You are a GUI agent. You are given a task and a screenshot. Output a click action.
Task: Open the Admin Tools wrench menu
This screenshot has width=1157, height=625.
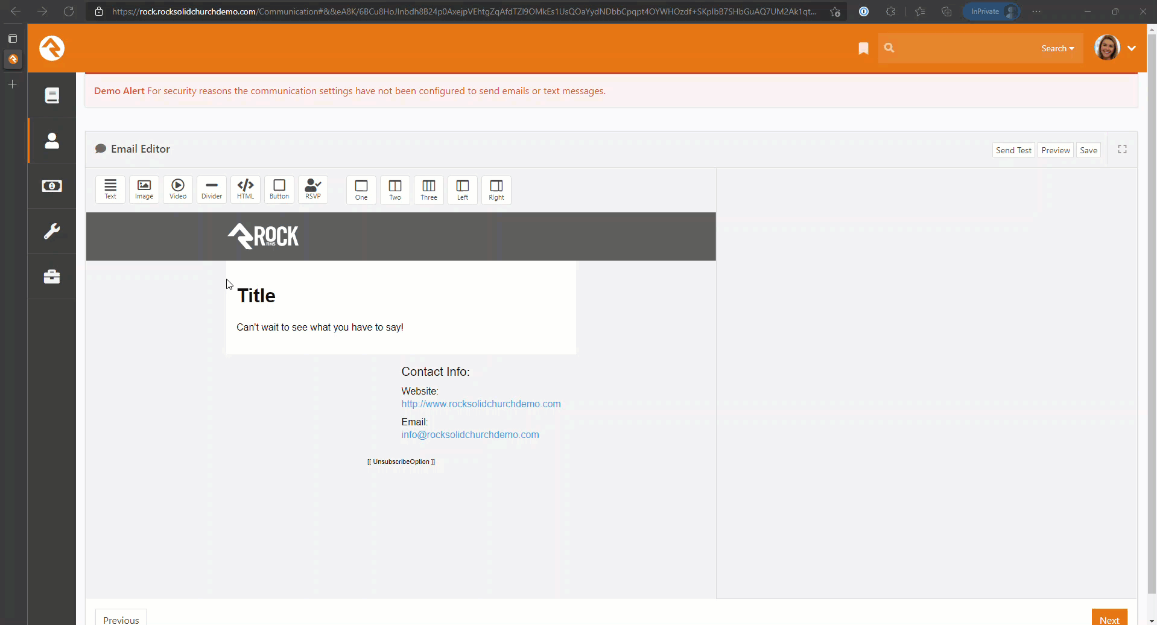[52, 231]
